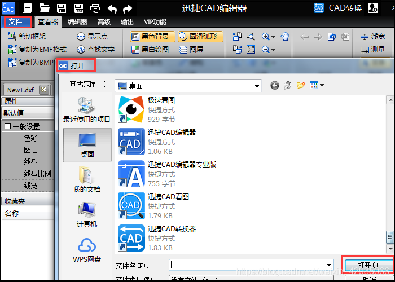Viewport: 395px width, 282px height.
Task: Click the 线型比例 property row
Action: pos(28,174)
